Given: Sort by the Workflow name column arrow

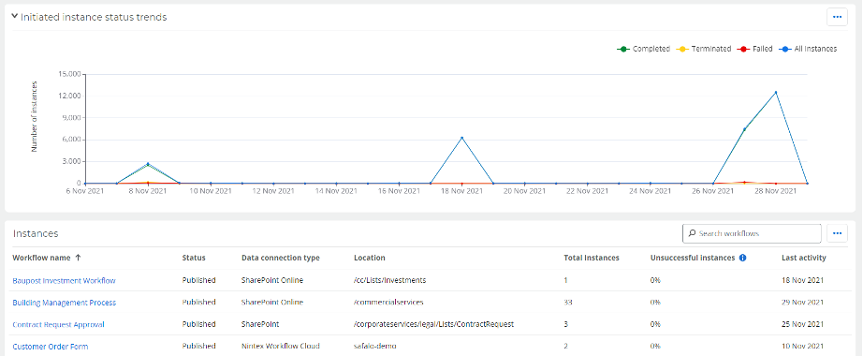Looking at the screenshot, I should 78,258.
